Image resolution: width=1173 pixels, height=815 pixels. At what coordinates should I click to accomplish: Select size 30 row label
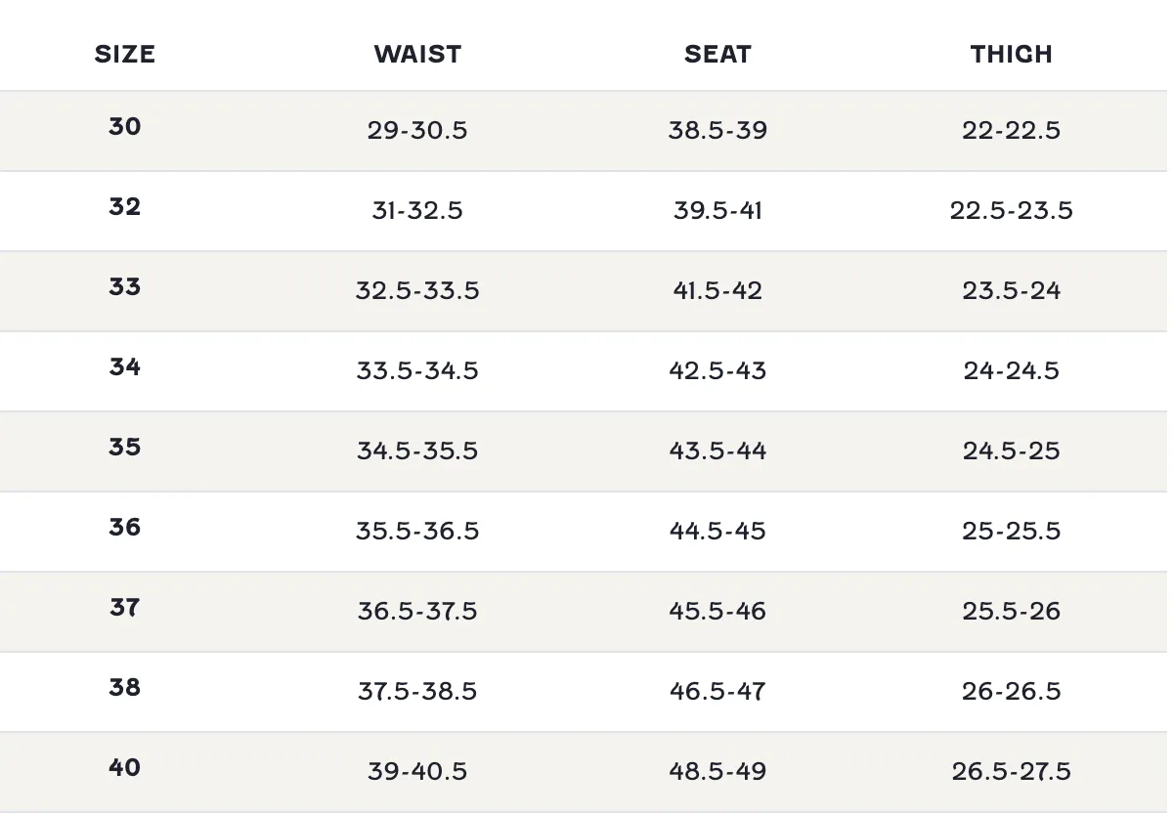pos(124,126)
